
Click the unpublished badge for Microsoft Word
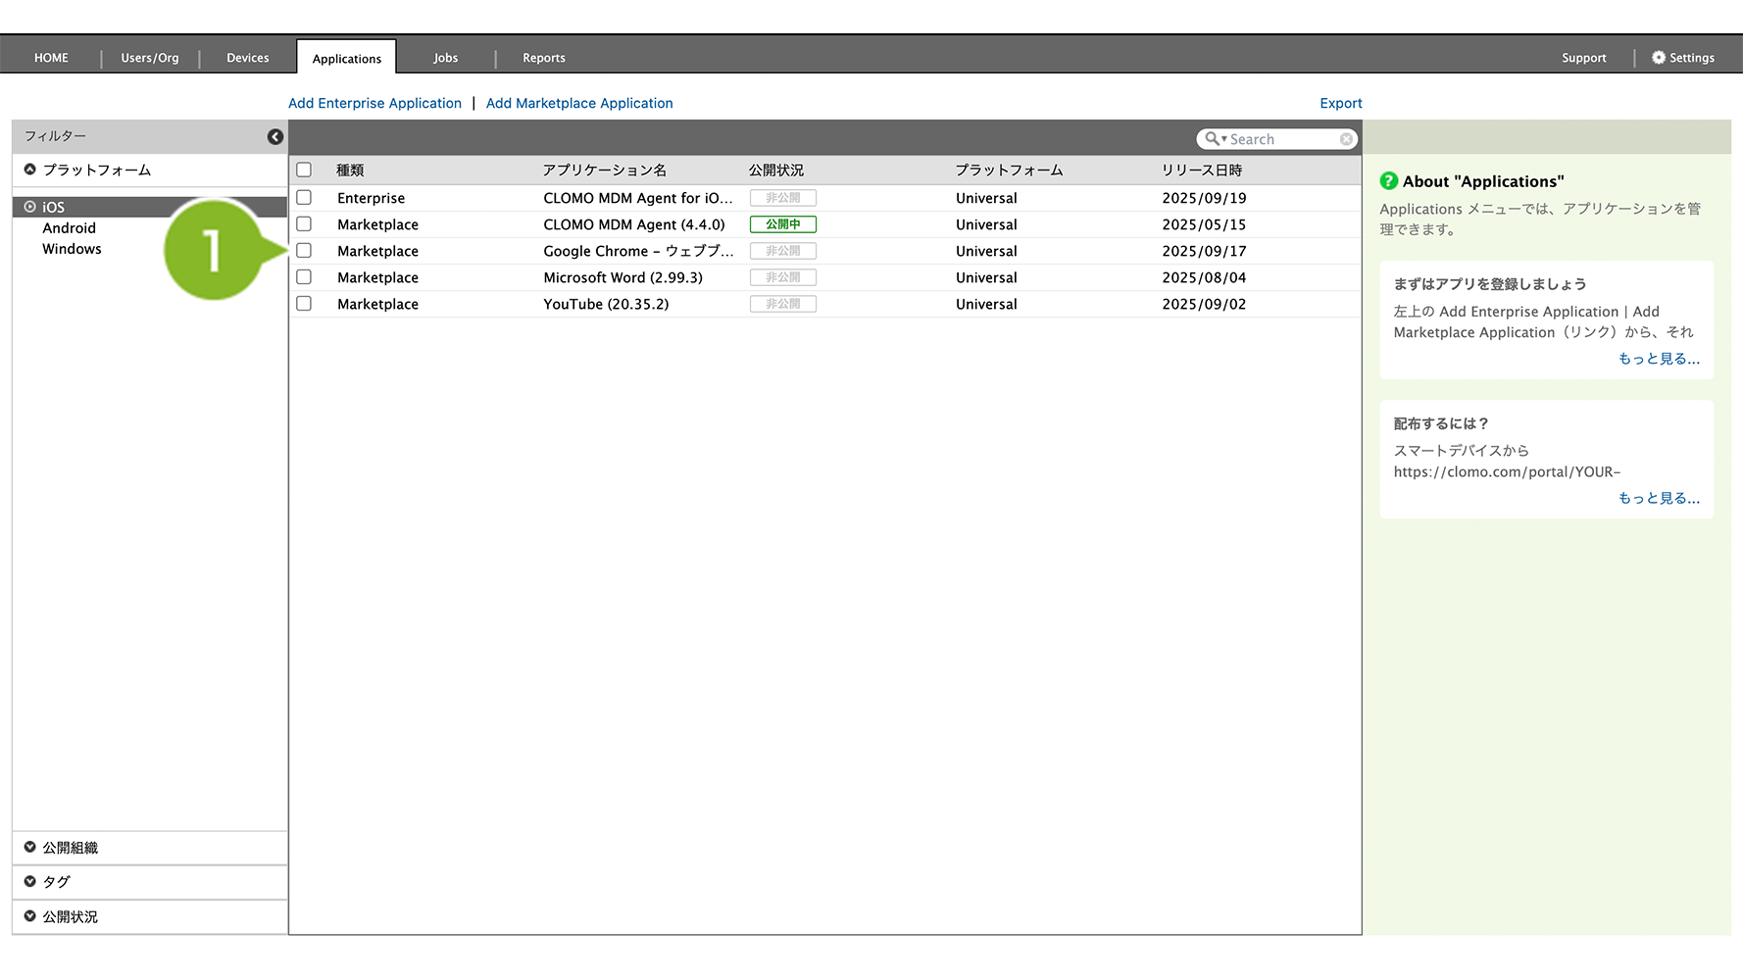[x=782, y=277]
